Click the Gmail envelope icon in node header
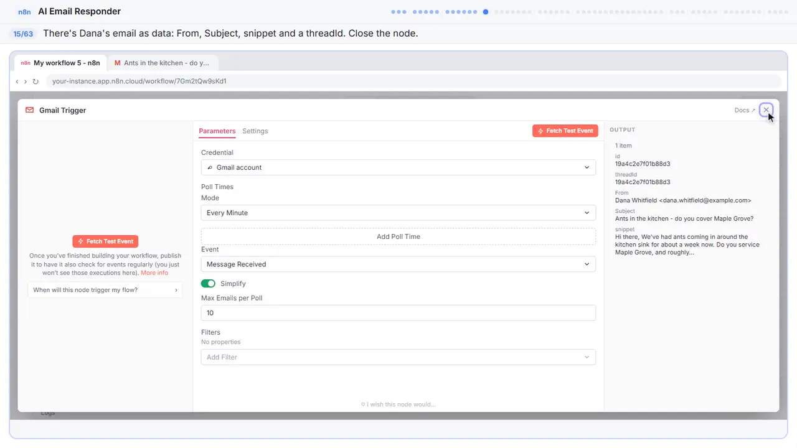Image resolution: width=797 pixels, height=448 pixels. 29,110
